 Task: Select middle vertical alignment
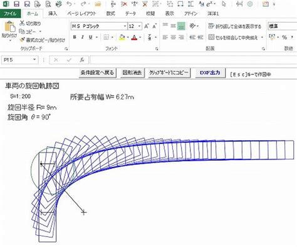pyautogui.click(x=173, y=26)
